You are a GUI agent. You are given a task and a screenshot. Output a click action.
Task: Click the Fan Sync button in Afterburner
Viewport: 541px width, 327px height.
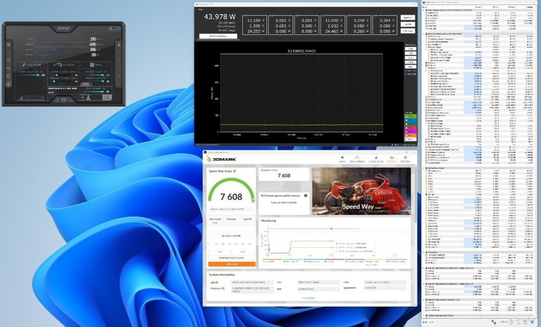[x=107, y=97]
